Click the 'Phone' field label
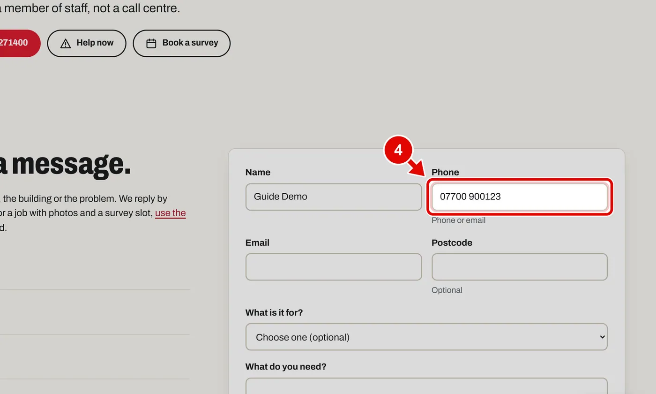656x394 pixels. (445, 173)
